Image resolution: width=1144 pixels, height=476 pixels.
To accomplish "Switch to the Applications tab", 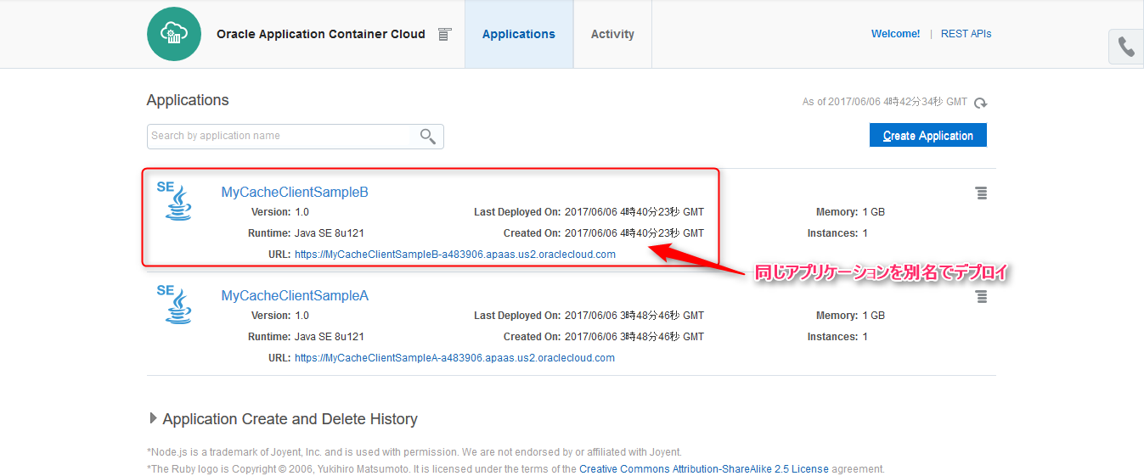I will 519,34.
